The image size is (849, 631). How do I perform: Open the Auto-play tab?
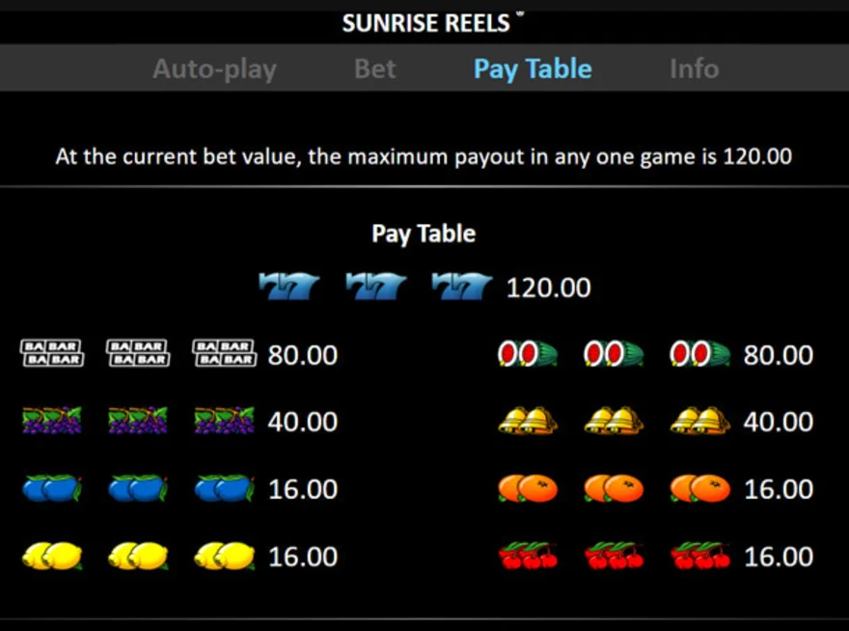click(x=214, y=69)
